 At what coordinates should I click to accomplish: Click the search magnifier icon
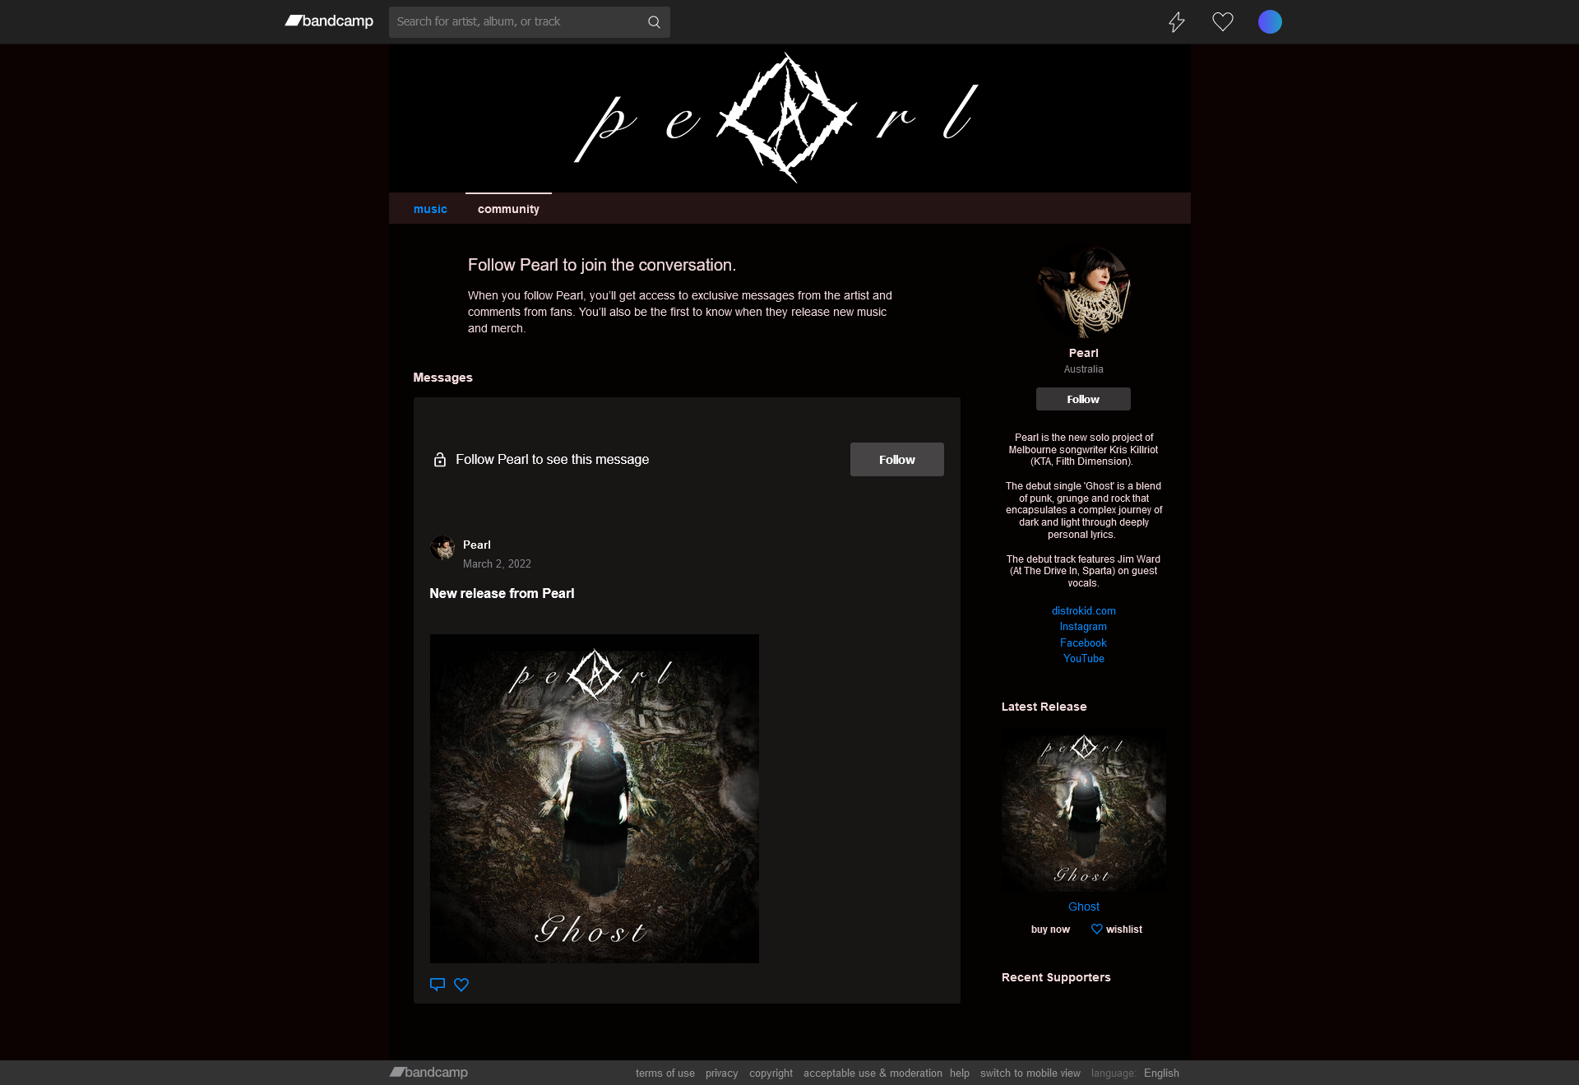pyautogui.click(x=654, y=22)
